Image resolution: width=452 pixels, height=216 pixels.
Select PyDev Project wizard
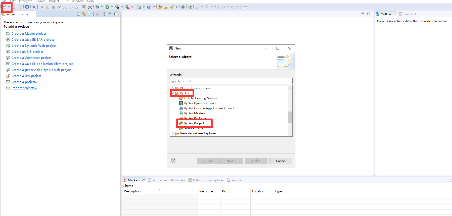194,123
